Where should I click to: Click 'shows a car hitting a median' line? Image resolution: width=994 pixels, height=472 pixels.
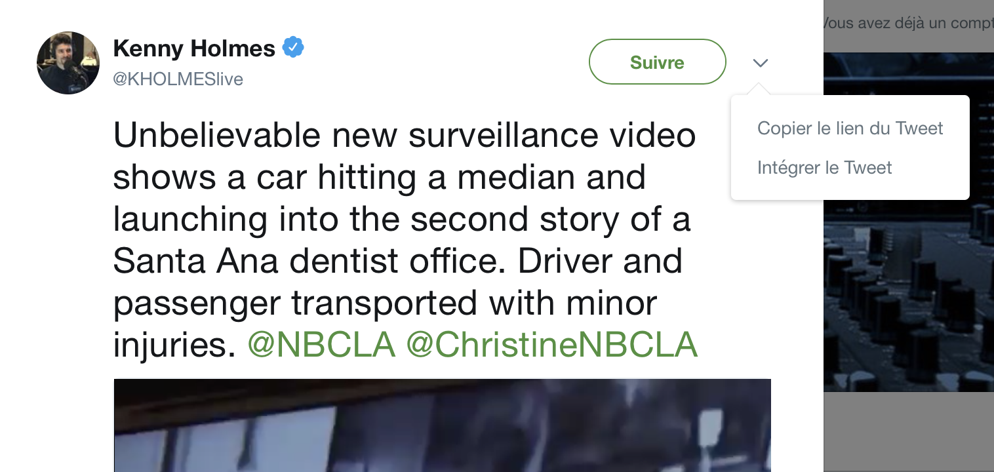[x=379, y=177]
